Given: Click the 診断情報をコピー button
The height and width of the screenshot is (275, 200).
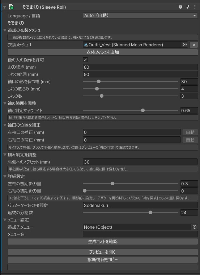Looking at the screenshot, I should coord(103,259).
